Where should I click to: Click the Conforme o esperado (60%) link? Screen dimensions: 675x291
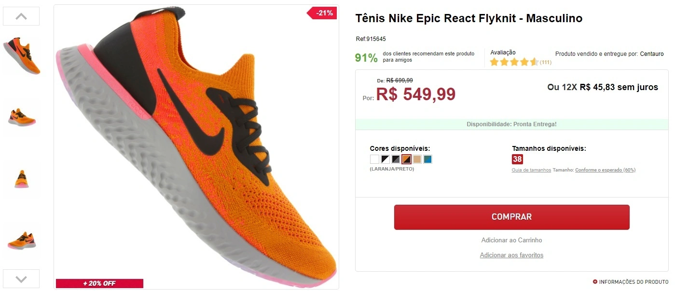pos(606,170)
